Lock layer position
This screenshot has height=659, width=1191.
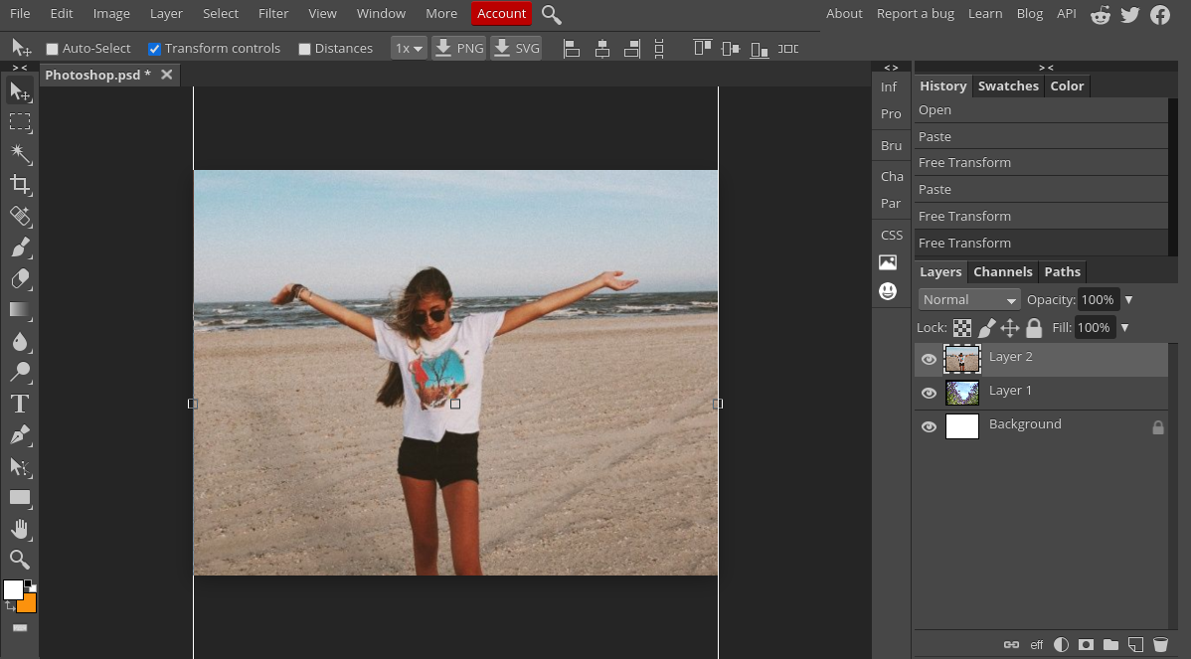[x=1009, y=328]
